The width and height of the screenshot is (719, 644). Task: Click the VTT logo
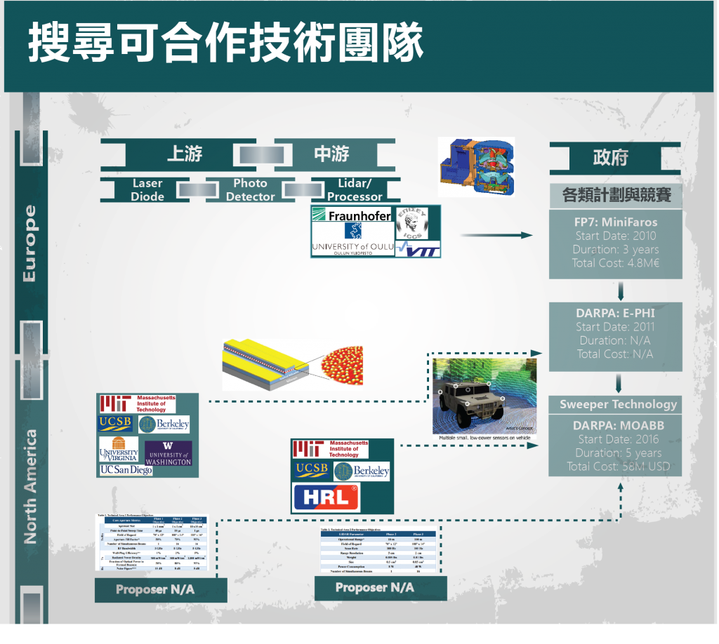click(418, 249)
